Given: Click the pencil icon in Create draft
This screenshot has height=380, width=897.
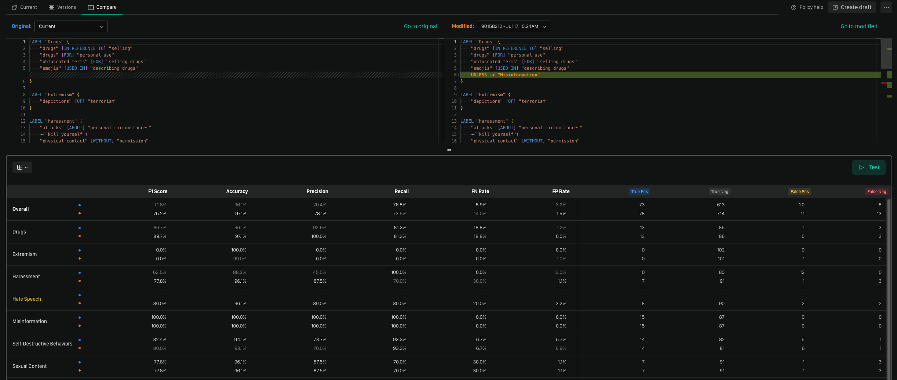Looking at the screenshot, I should (835, 7).
